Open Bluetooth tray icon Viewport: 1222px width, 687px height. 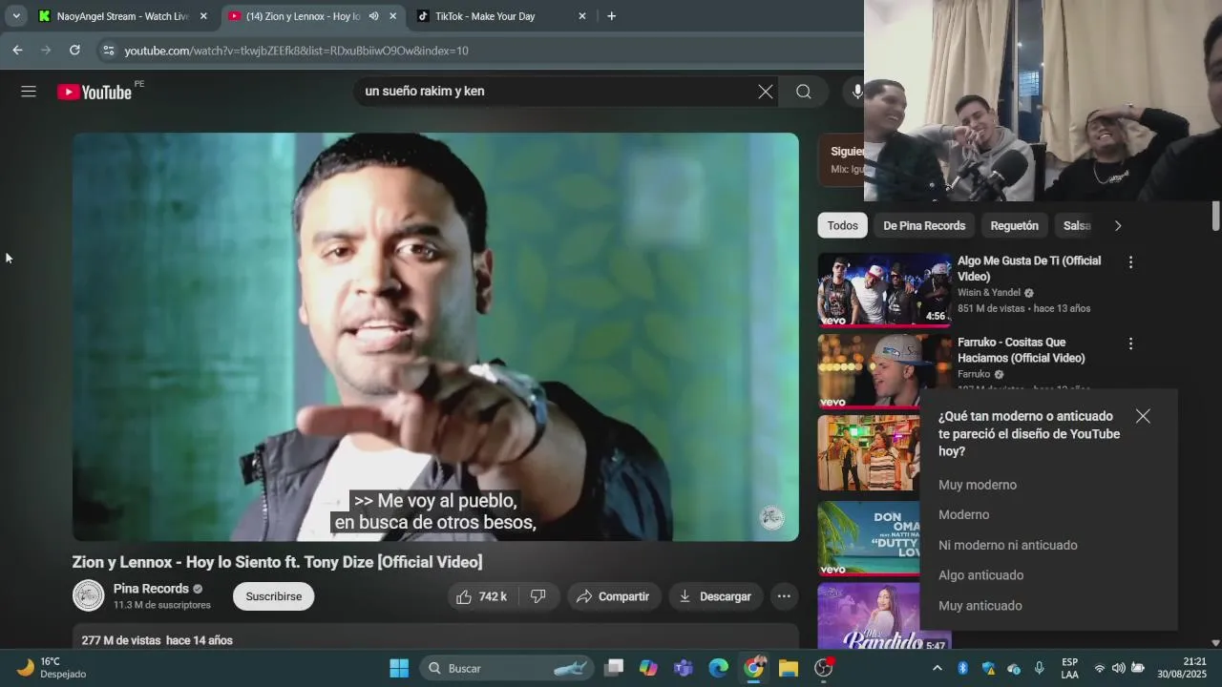tap(962, 668)
